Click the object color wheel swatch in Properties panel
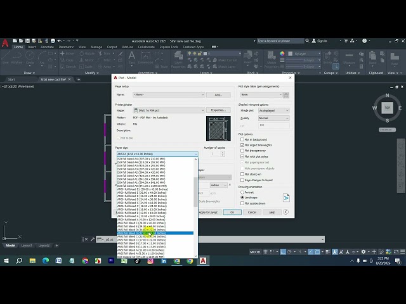Viewport: 406px width, 304px height. (x=282, y=53)
